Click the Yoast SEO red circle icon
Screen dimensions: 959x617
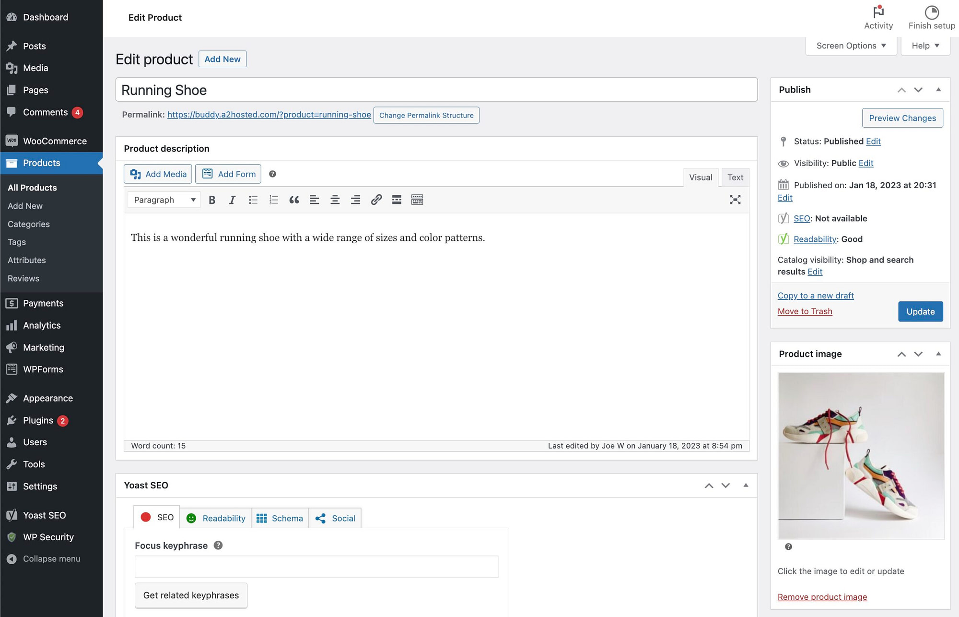(x=146, y=518)
